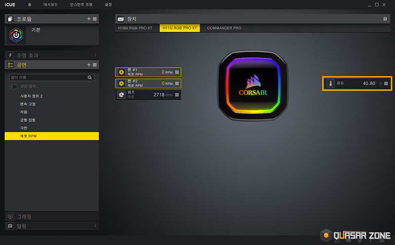
Task: Click the 펌프 pump icon
Action: click(x=121, y=95)
